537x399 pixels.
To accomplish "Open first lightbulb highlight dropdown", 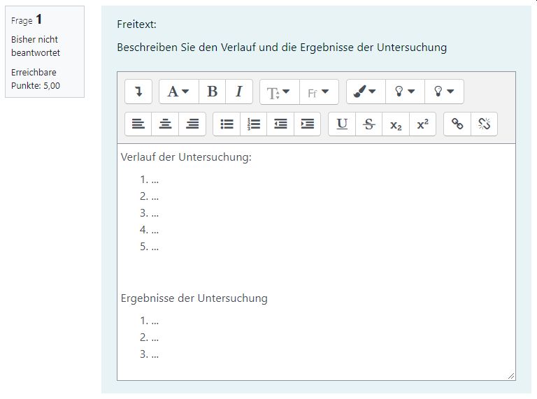I will pyautogui.click(x=405, y=92).
